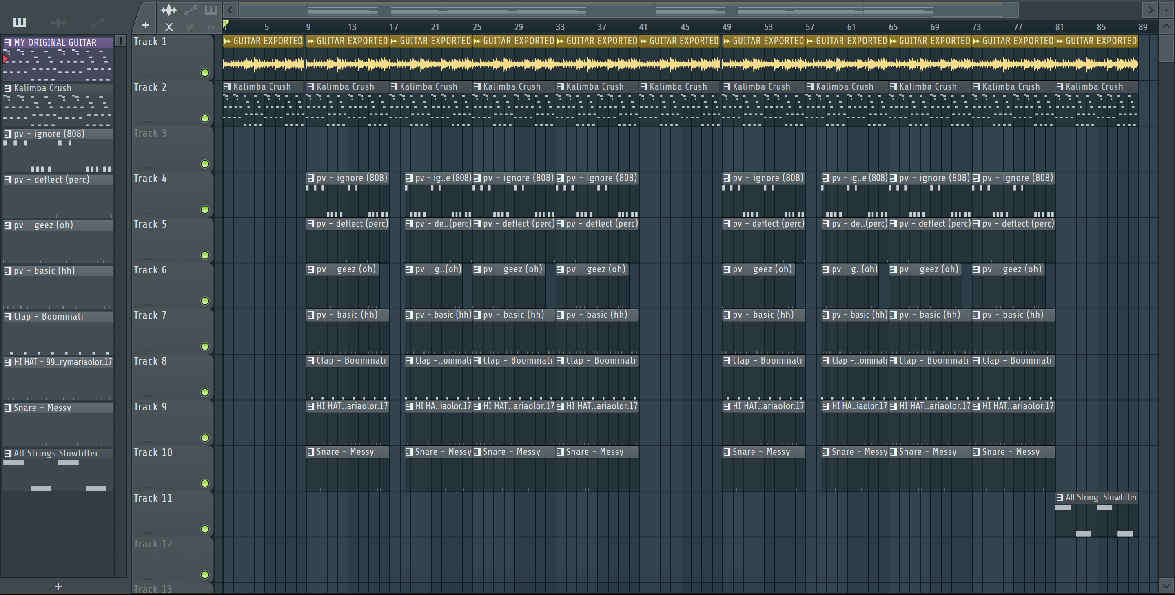
Task: Click the up arrow of the vertical scrollbar
Action: pyautogui.click(x=1166, y=26)
